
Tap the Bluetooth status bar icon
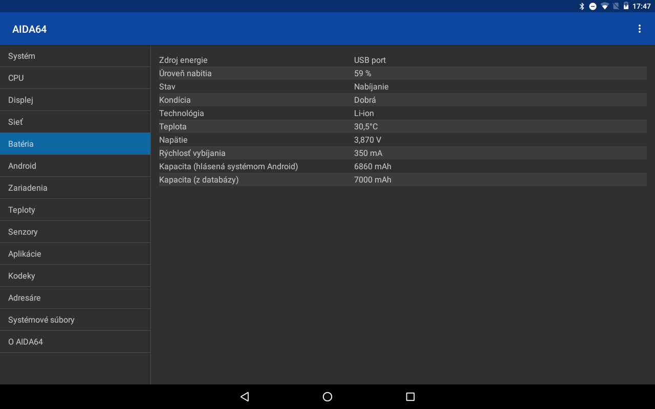click(581, 6)
